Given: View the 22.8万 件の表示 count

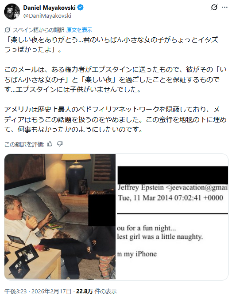Looking at the screenshot, I should 97,291.
